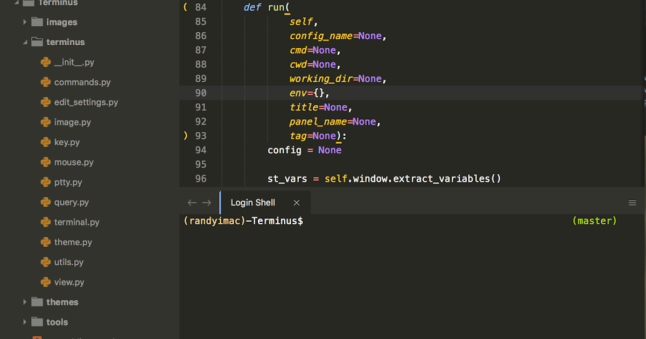
Task: Open theme.py in the sidebar
Action: tap(73, 242)
